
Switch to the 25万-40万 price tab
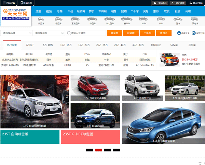click(x=120, y=45)
